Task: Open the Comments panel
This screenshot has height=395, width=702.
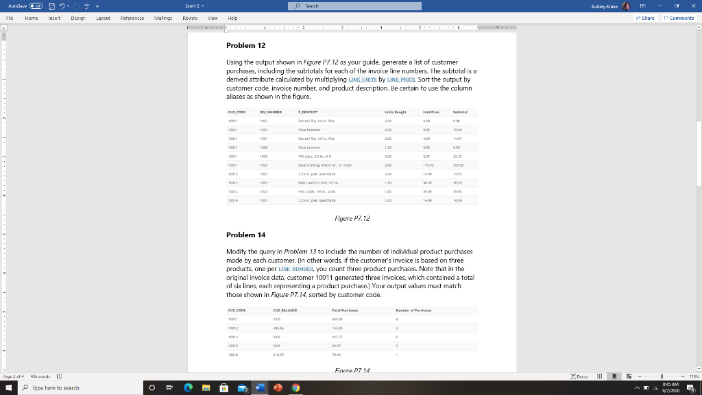Action: [x=679, y=19]
